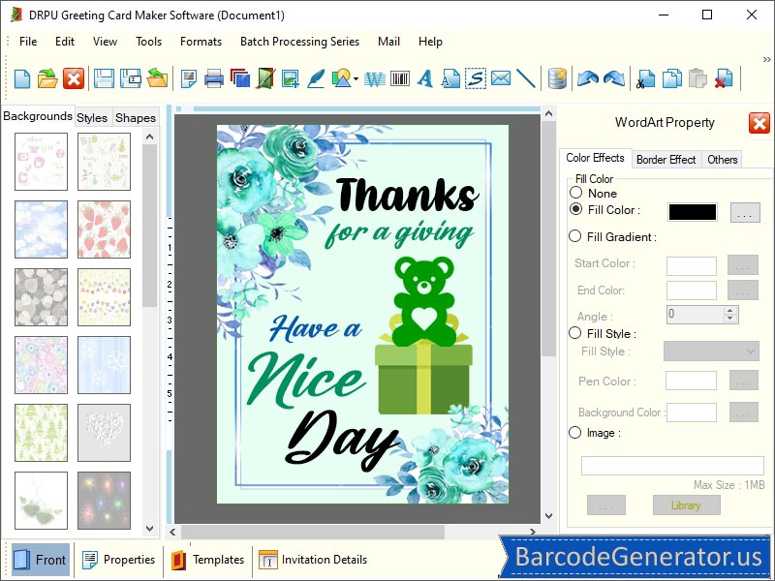Switch to the Border Effect tab
This screenshot has height=581, width=775.
pyautogui.click(x=666, y=160)
